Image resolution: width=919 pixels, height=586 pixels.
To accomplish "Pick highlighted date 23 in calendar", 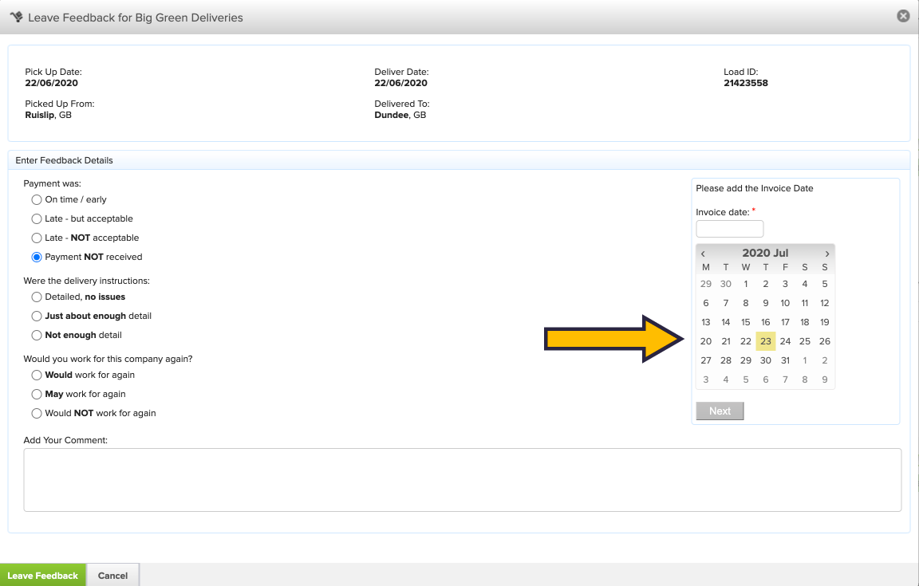I will point(765,341).
